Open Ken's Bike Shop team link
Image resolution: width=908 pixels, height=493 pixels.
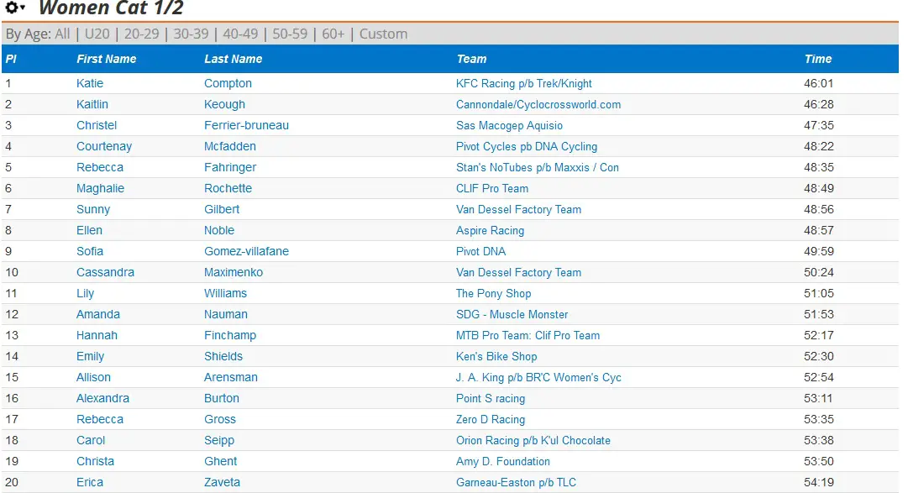[496, 356]
